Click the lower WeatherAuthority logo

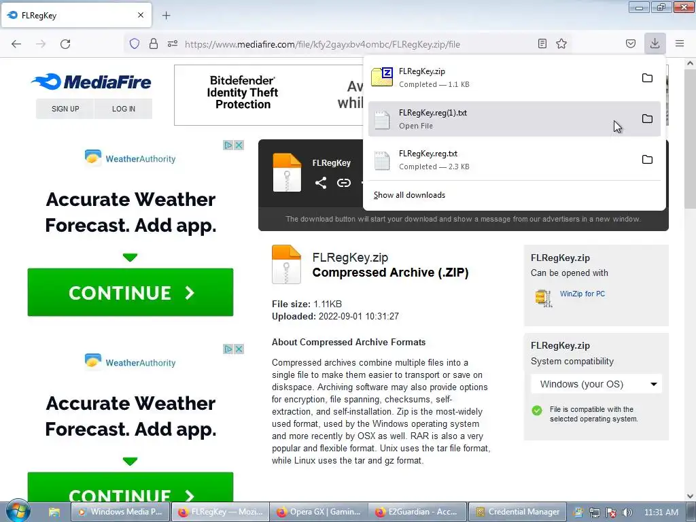tap(130, 362)
